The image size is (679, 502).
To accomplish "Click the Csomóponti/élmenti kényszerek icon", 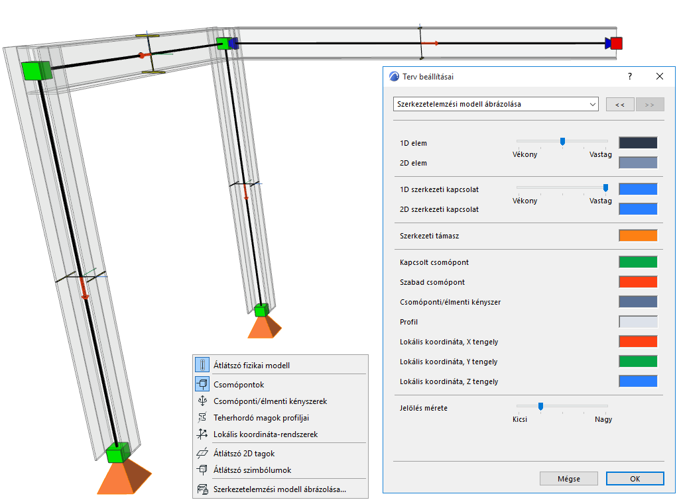I will [202, 401].
